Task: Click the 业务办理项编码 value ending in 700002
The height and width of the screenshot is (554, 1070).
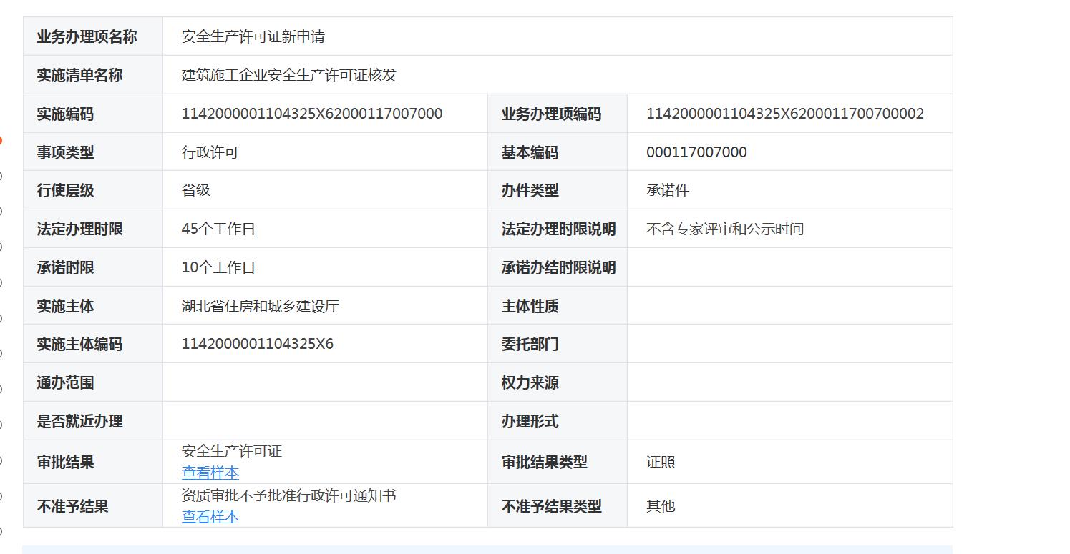Action: [785, 114]
